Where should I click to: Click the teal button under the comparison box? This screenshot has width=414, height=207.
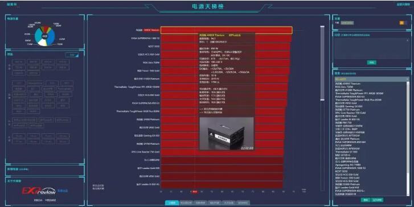click(x=372, y=62)
